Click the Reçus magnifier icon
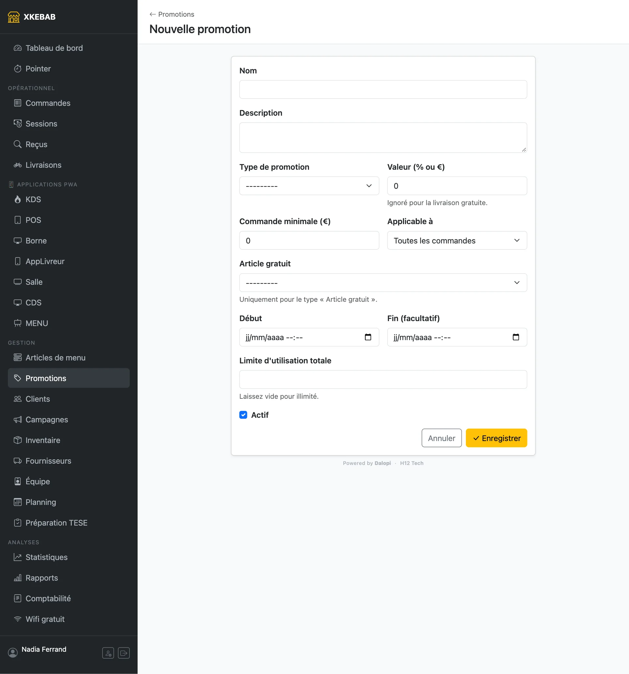The width and height of the screenshot is (629, 674). coord(18,144)
